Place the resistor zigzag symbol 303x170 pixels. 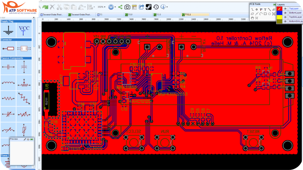coord(8,98)
